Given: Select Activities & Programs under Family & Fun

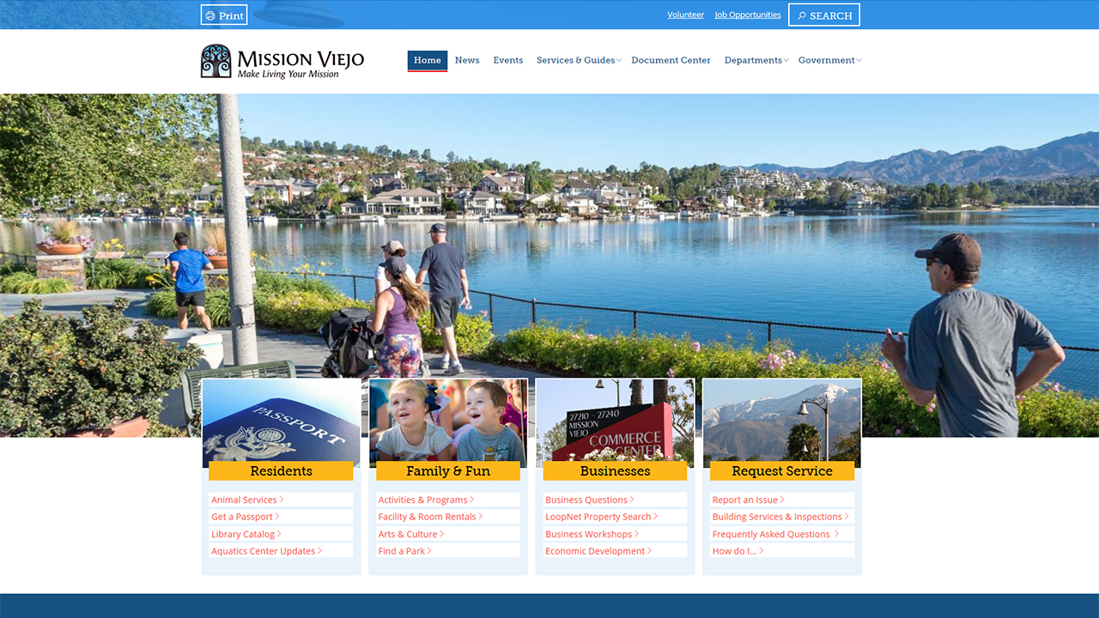Looking at the screenshot, I should click(423, 500).
